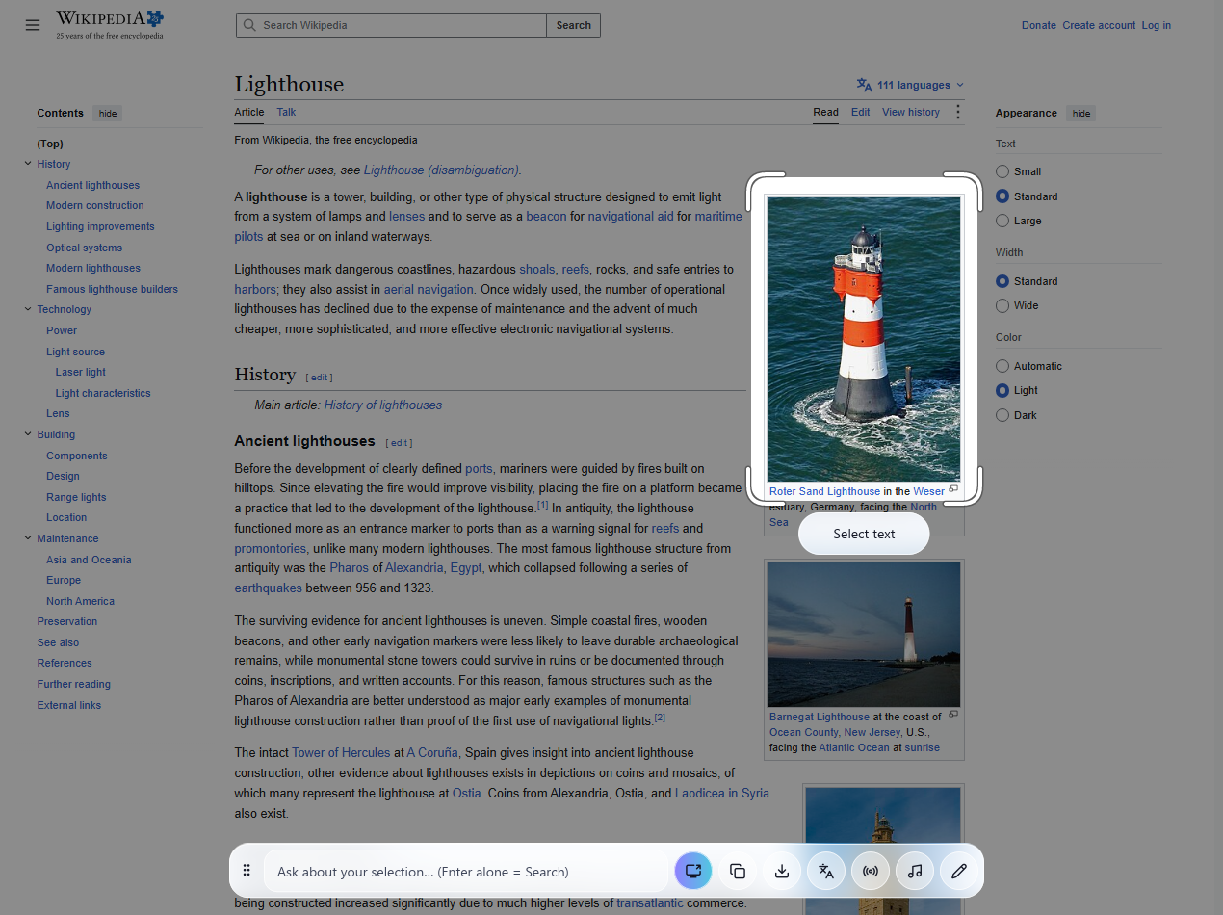Go to Ancient lighthouses in contents
The image size is (1223, 915).
pyautogui.click(x=92, y=185)
